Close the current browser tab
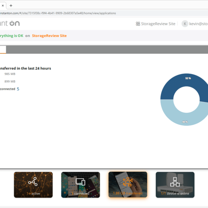The width and height of the screenshot is (208, 208). coord(2,6)
